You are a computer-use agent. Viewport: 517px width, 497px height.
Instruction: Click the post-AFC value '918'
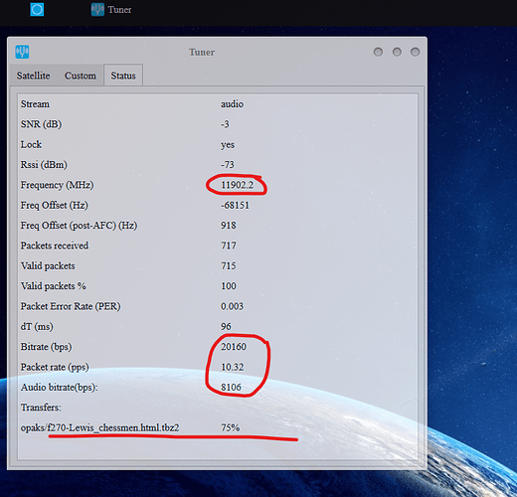[x=229, y=226]
